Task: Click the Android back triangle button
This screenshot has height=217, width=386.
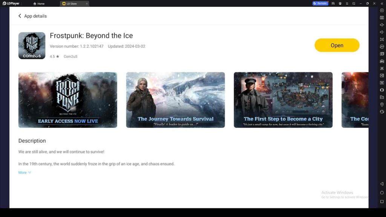Action: point(382,184)
